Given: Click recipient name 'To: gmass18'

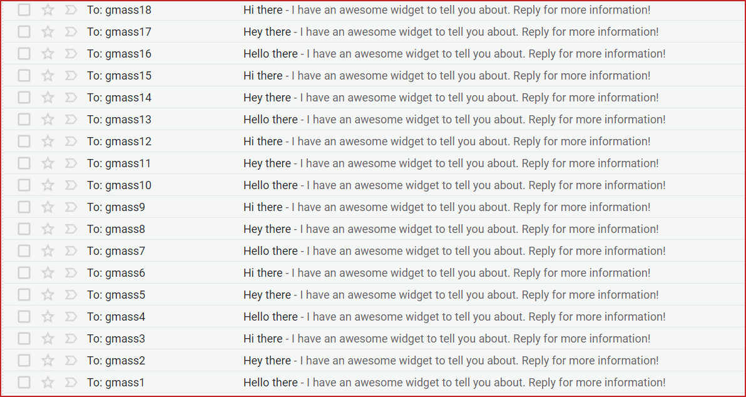Looking at the screenshot, I should tap(119, 10).
